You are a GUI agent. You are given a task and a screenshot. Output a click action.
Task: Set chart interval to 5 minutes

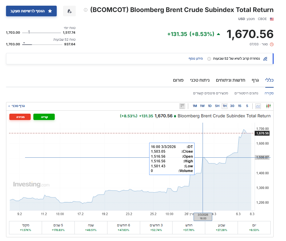pyautogui.click(x=247, y=106)
